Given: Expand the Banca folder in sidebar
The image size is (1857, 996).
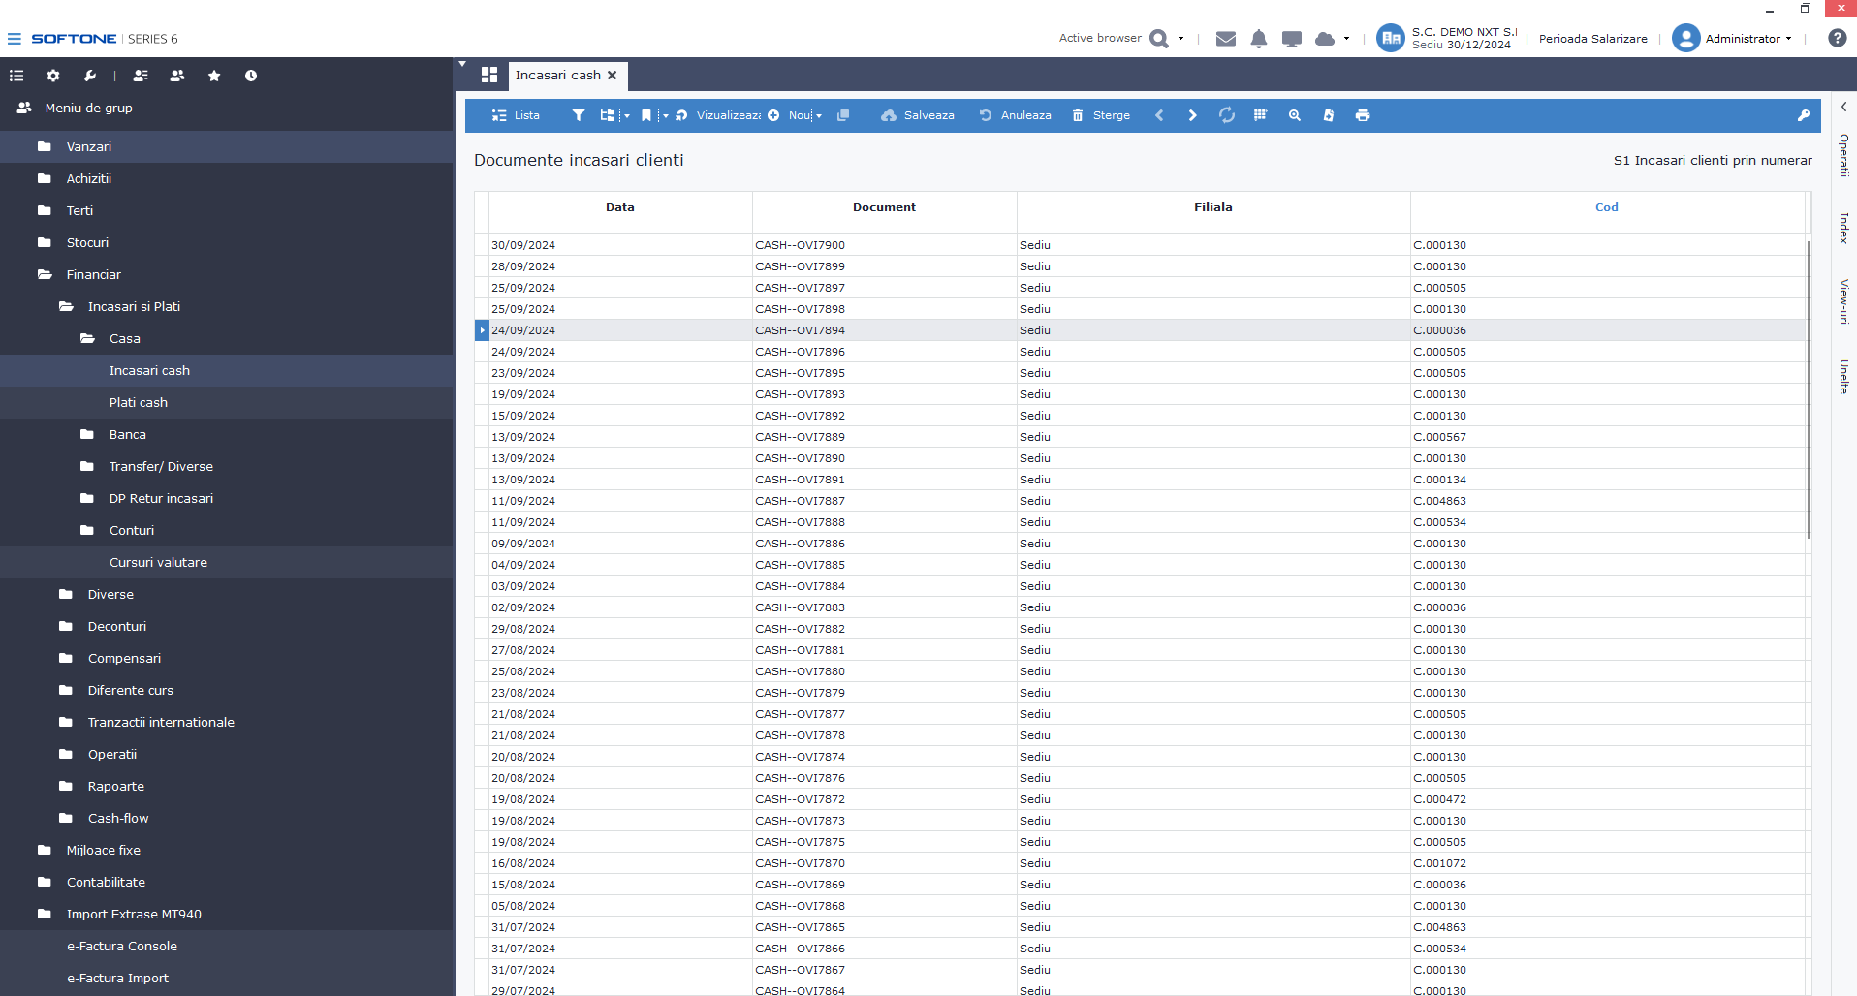Looking at the screenshot, I should tap(127, 434).
